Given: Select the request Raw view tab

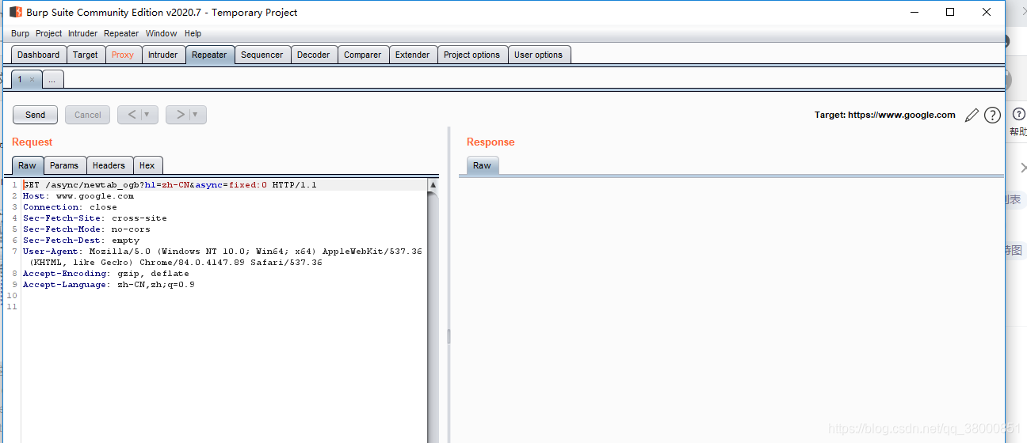Looking at the screenshot, I should [x=28, y=165].
